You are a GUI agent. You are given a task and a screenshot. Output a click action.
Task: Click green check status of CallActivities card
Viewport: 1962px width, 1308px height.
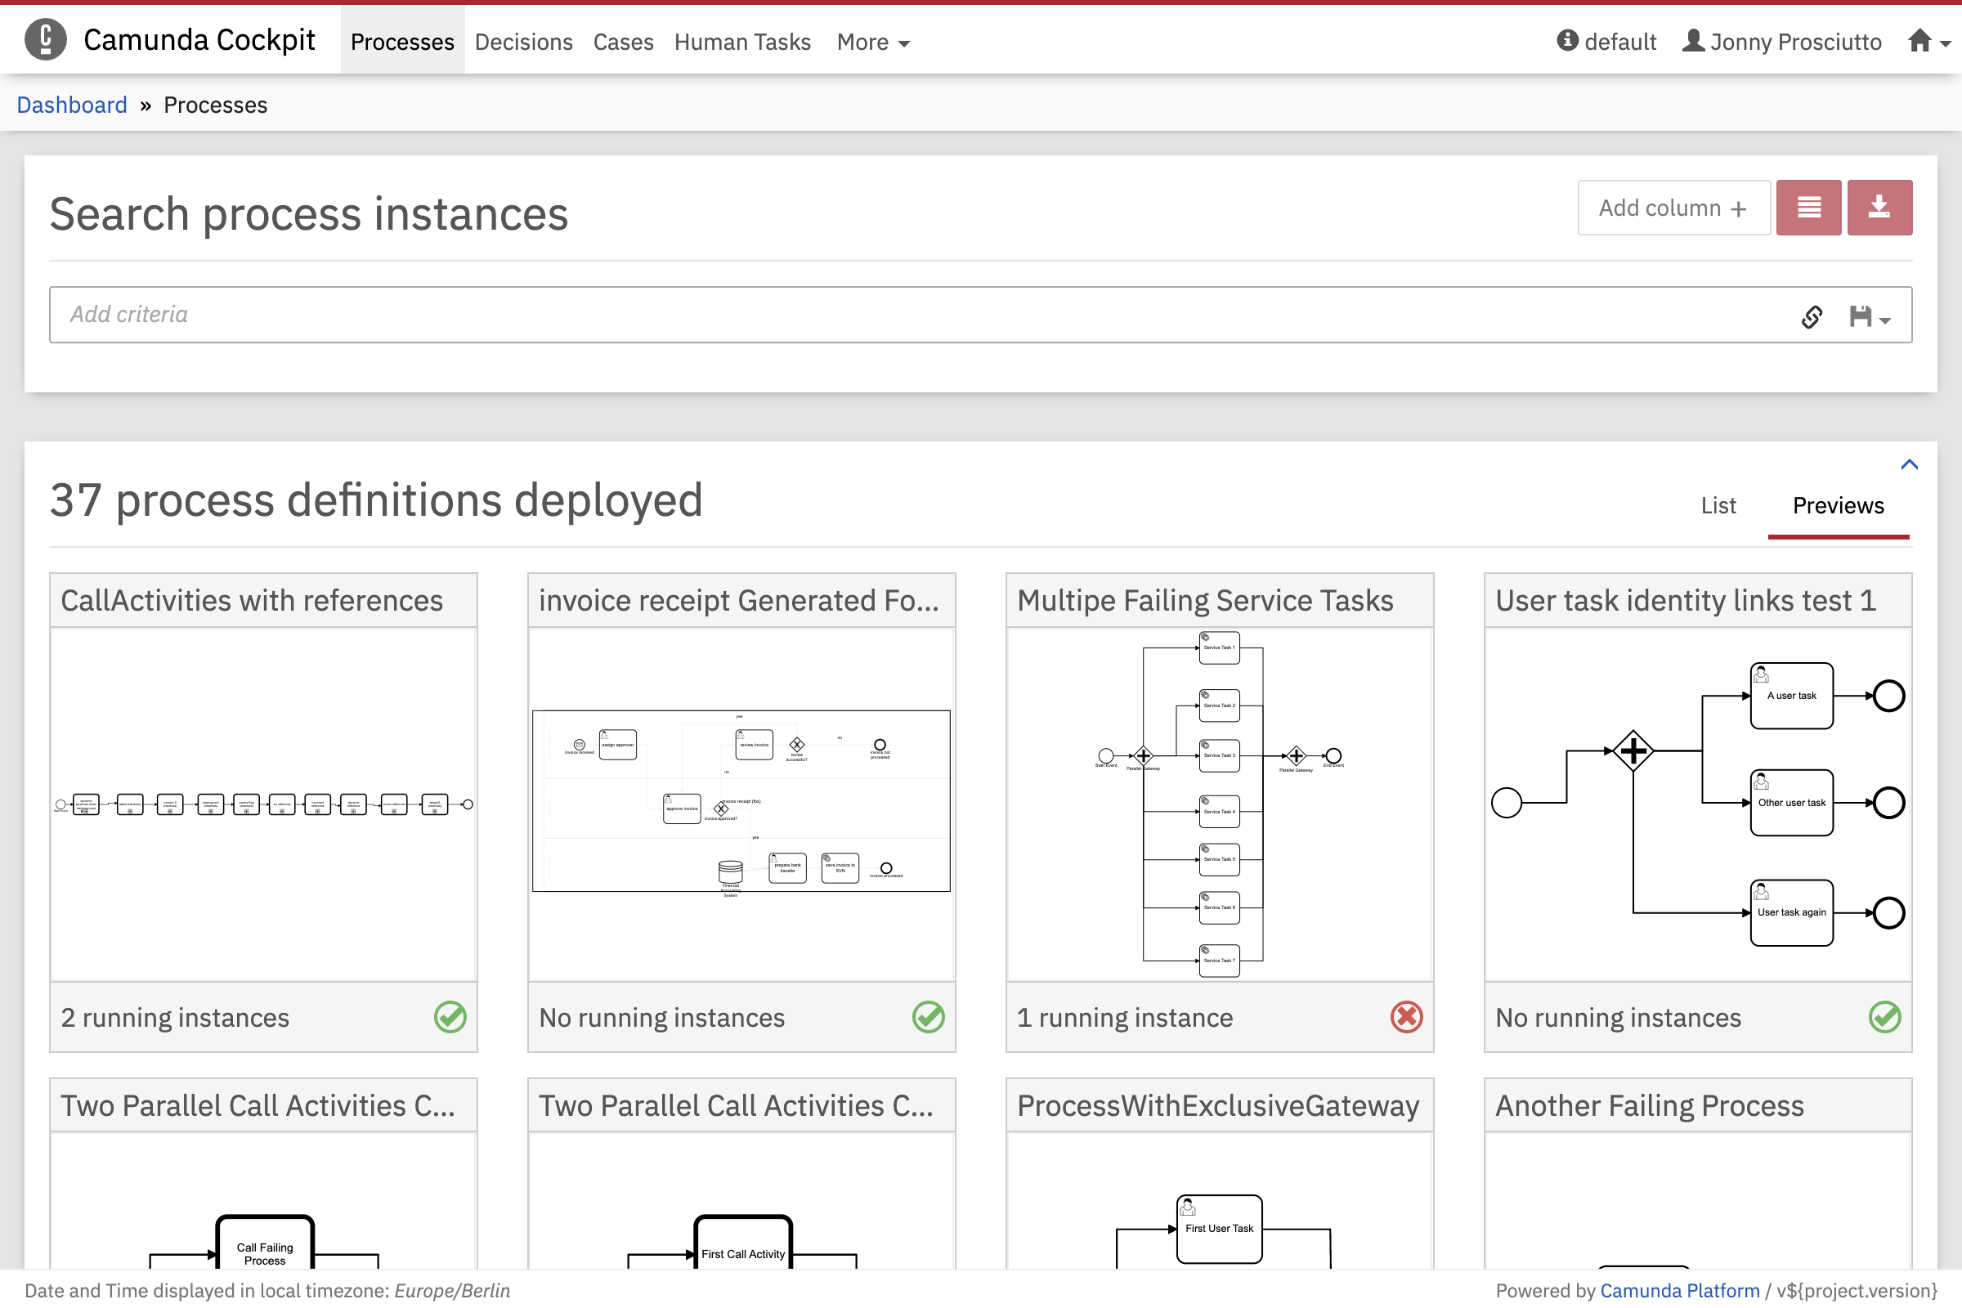450,1017
